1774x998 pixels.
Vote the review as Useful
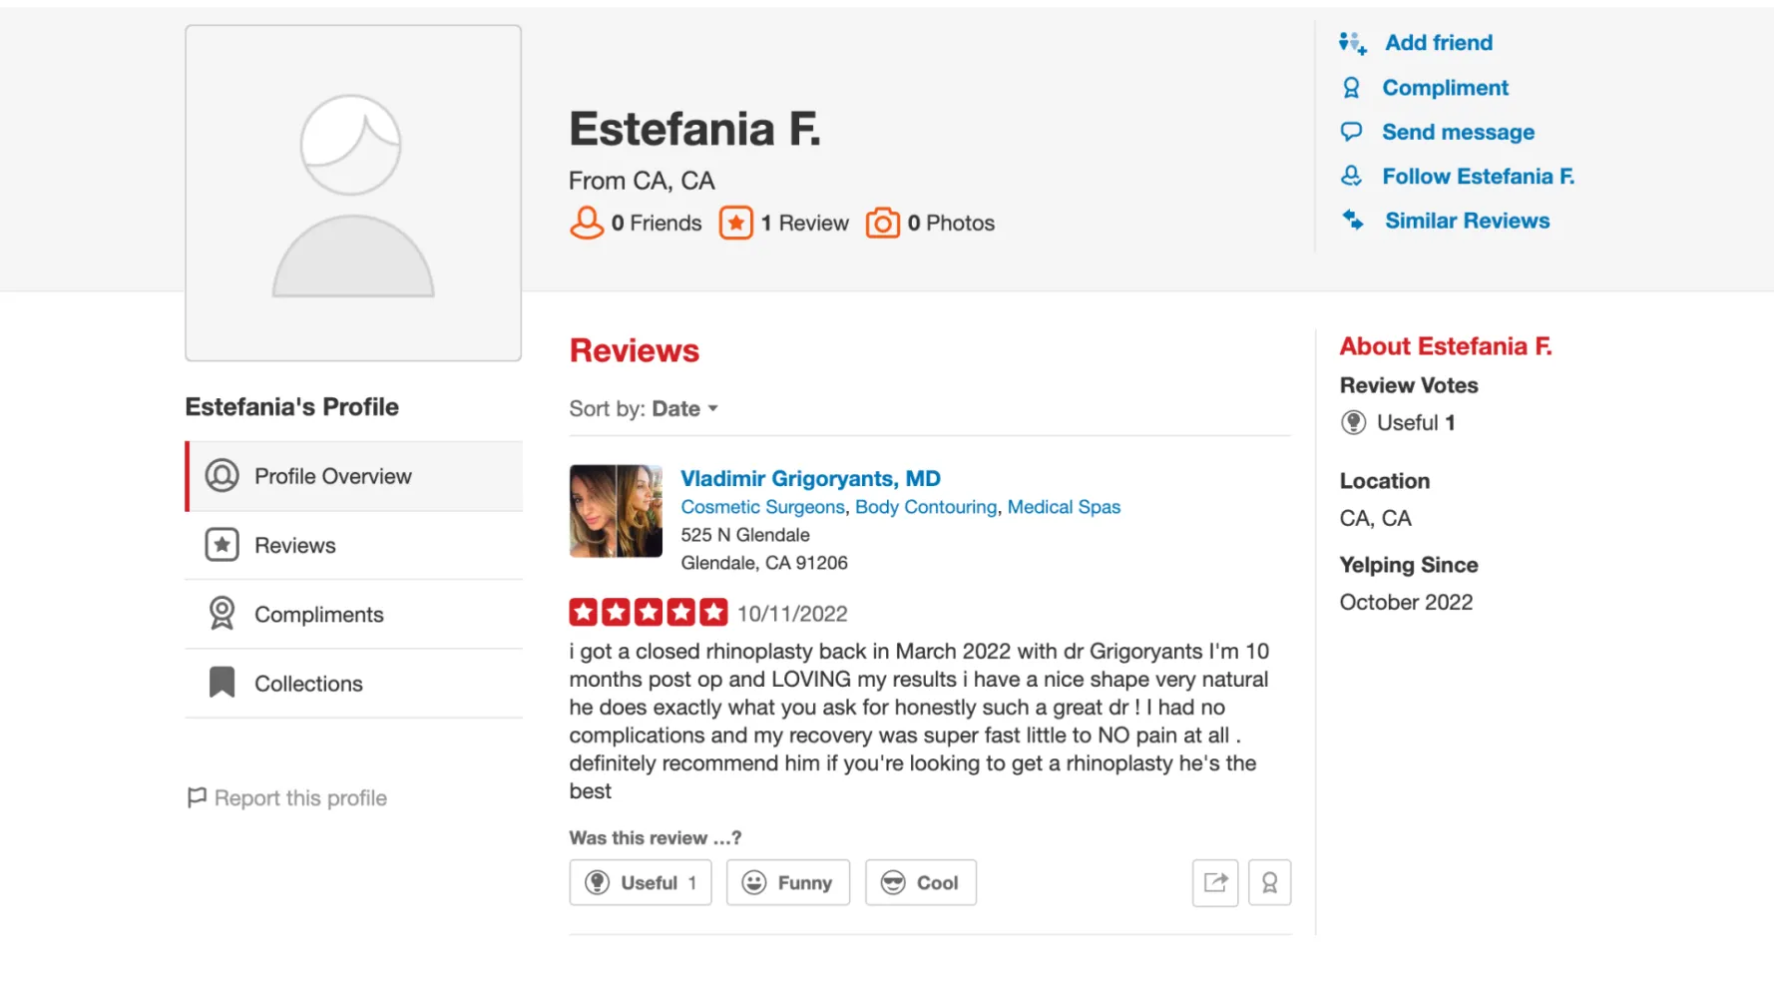640,882
